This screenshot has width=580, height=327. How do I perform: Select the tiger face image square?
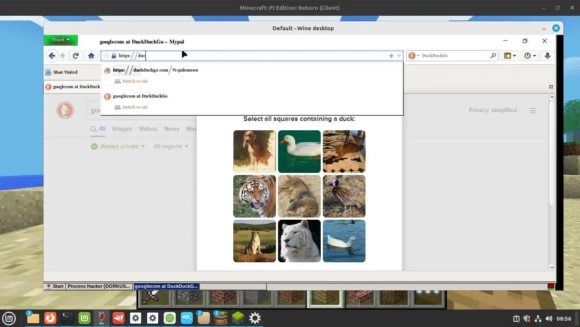click(255, 196)
